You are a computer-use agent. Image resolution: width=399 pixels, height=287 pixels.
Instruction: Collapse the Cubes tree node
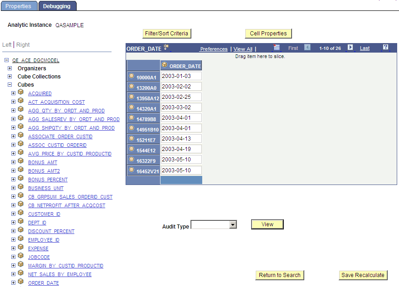click(x=10, y=84)
